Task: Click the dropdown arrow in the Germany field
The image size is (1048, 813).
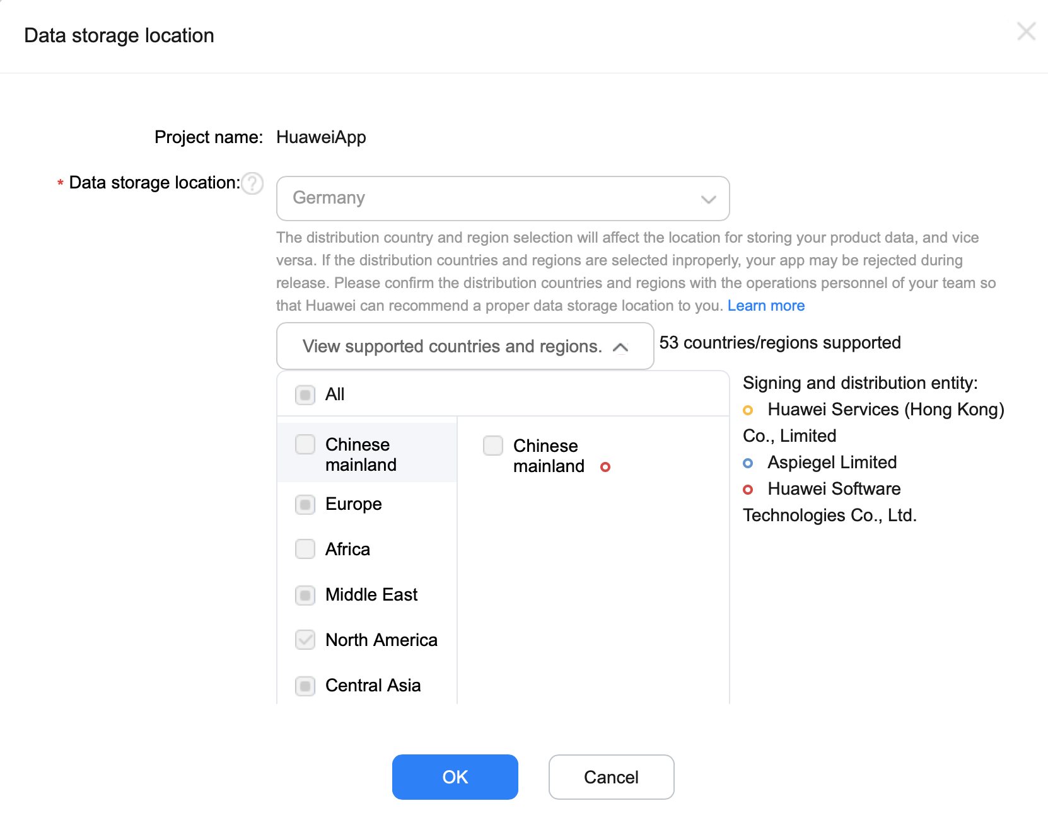Action: point(709,200)
